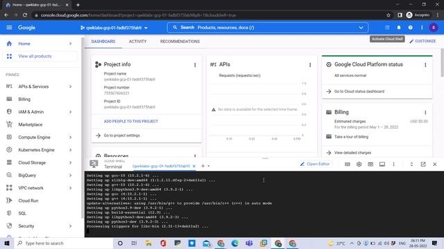This screenshot has width=444, height=249.
Task: Click the Products, resources, docs search field
Action: pyautogui.click(x=268, y=28)
